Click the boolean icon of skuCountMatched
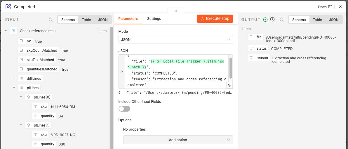Viewport: 348px width, 149px height. (x=21, y=51)
